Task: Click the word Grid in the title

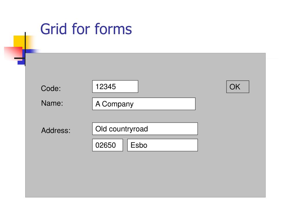Action: pyautogui.click(x=54, y=29)
